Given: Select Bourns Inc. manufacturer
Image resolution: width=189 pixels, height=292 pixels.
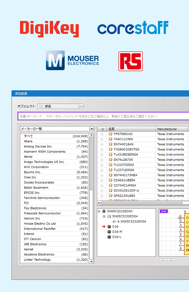Looking at the screenshot, I should coord(55,172).
